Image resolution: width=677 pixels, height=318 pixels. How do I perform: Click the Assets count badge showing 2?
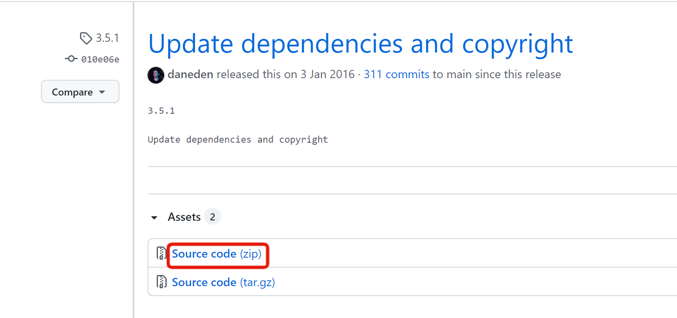click(213, 217)
